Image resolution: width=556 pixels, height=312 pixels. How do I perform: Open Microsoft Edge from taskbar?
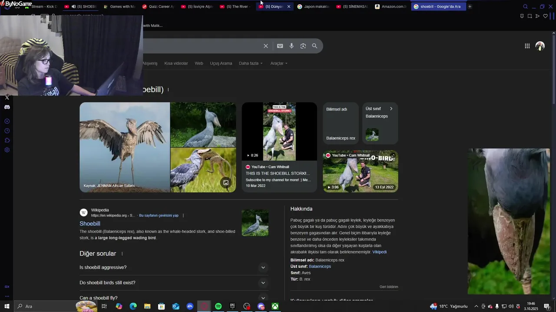[x=133, y=306]
